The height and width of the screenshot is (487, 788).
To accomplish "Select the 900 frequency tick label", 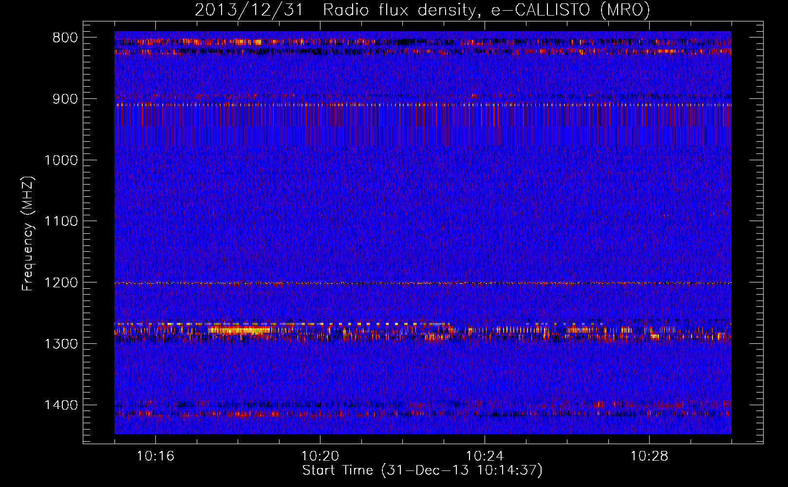I will point(65,99).
